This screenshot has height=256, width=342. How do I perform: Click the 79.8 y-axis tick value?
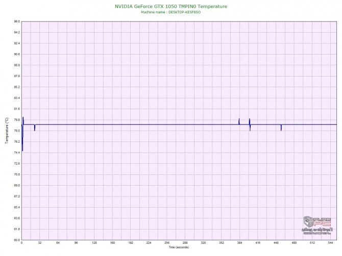click(x=17, y=120)
